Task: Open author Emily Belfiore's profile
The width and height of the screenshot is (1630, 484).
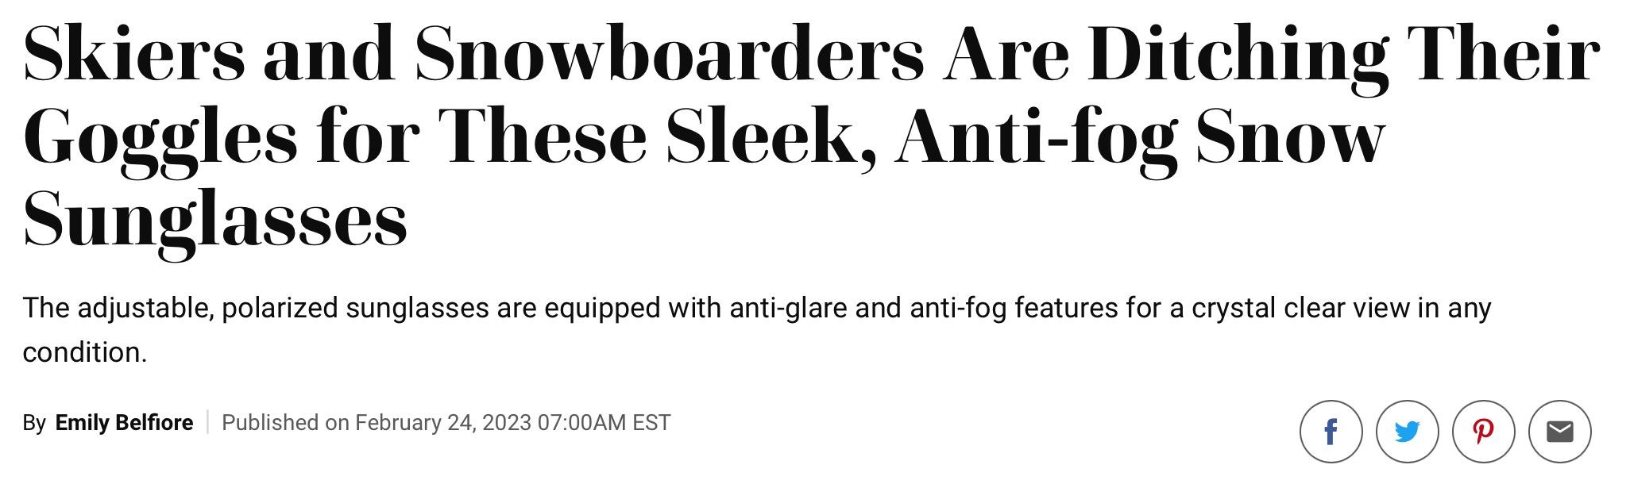Action: [124, 422]
